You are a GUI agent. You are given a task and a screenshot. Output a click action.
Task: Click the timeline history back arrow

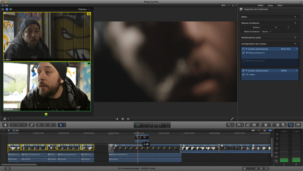click(3, 130)
